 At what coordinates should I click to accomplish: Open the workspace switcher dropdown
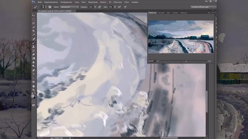(x=203, y=7)
